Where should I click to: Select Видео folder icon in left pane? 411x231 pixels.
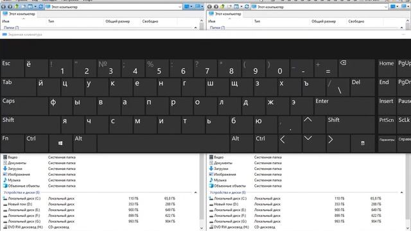click(x=5, y=157)
